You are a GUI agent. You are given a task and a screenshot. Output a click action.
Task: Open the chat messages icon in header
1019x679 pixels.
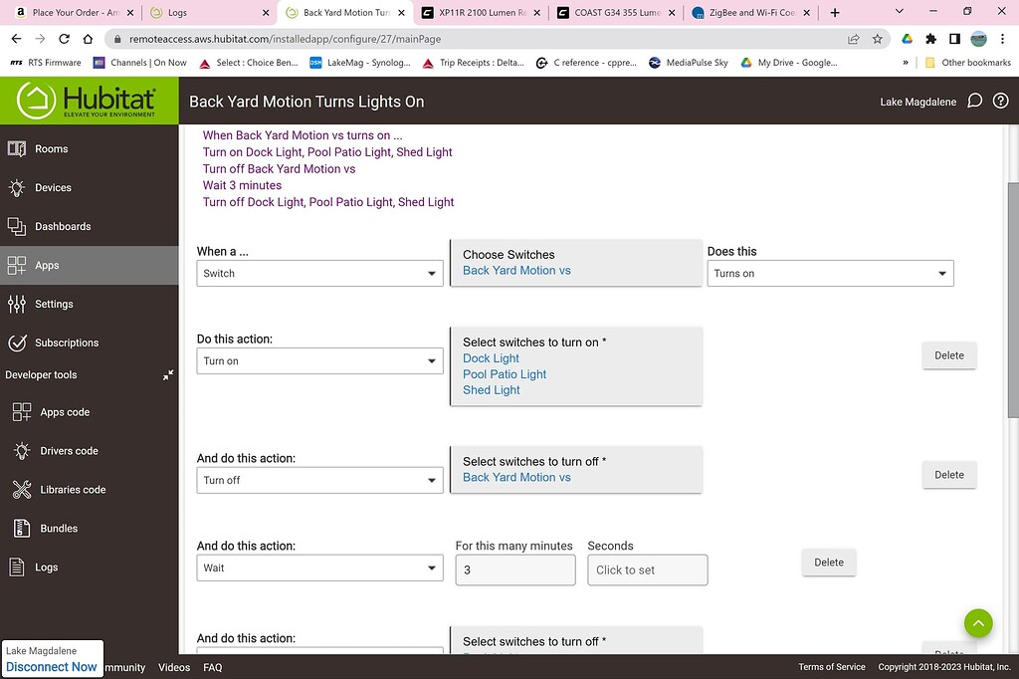tap(975, 102)
